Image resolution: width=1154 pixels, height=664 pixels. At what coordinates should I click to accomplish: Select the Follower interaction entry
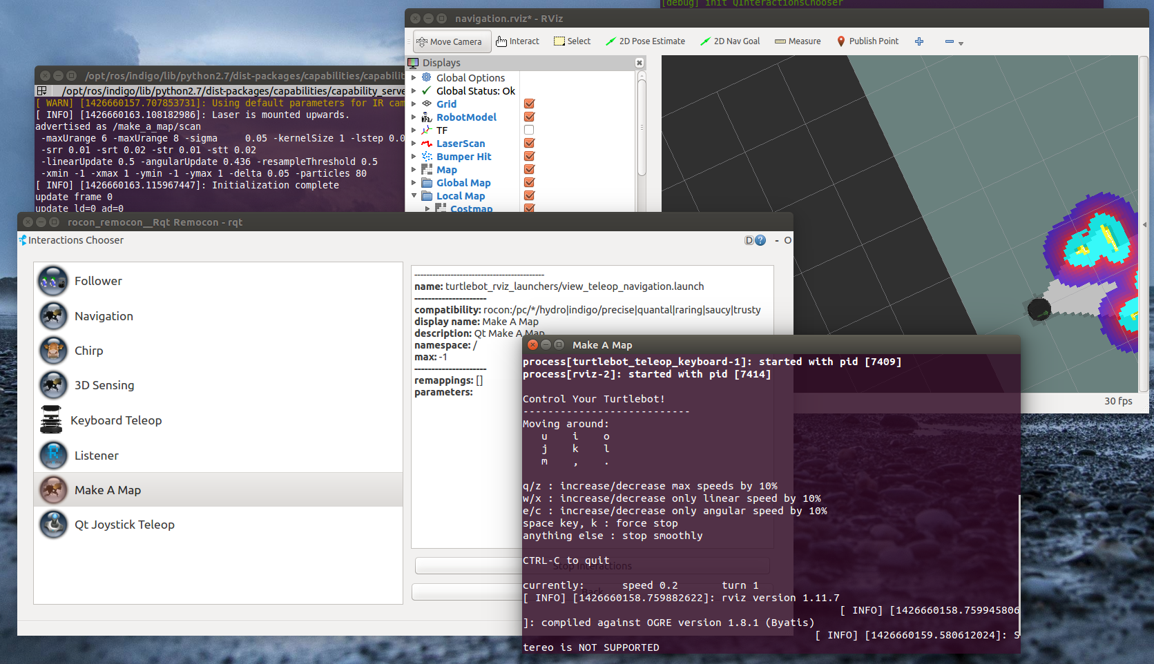coord(98,281)
